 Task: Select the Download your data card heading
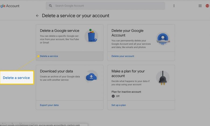click(x=56, y=71)
